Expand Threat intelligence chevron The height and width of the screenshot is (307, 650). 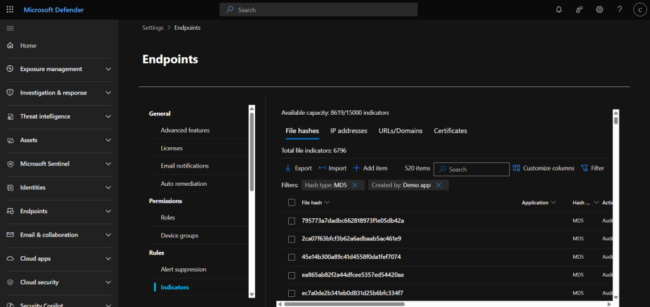pos(108,117)
